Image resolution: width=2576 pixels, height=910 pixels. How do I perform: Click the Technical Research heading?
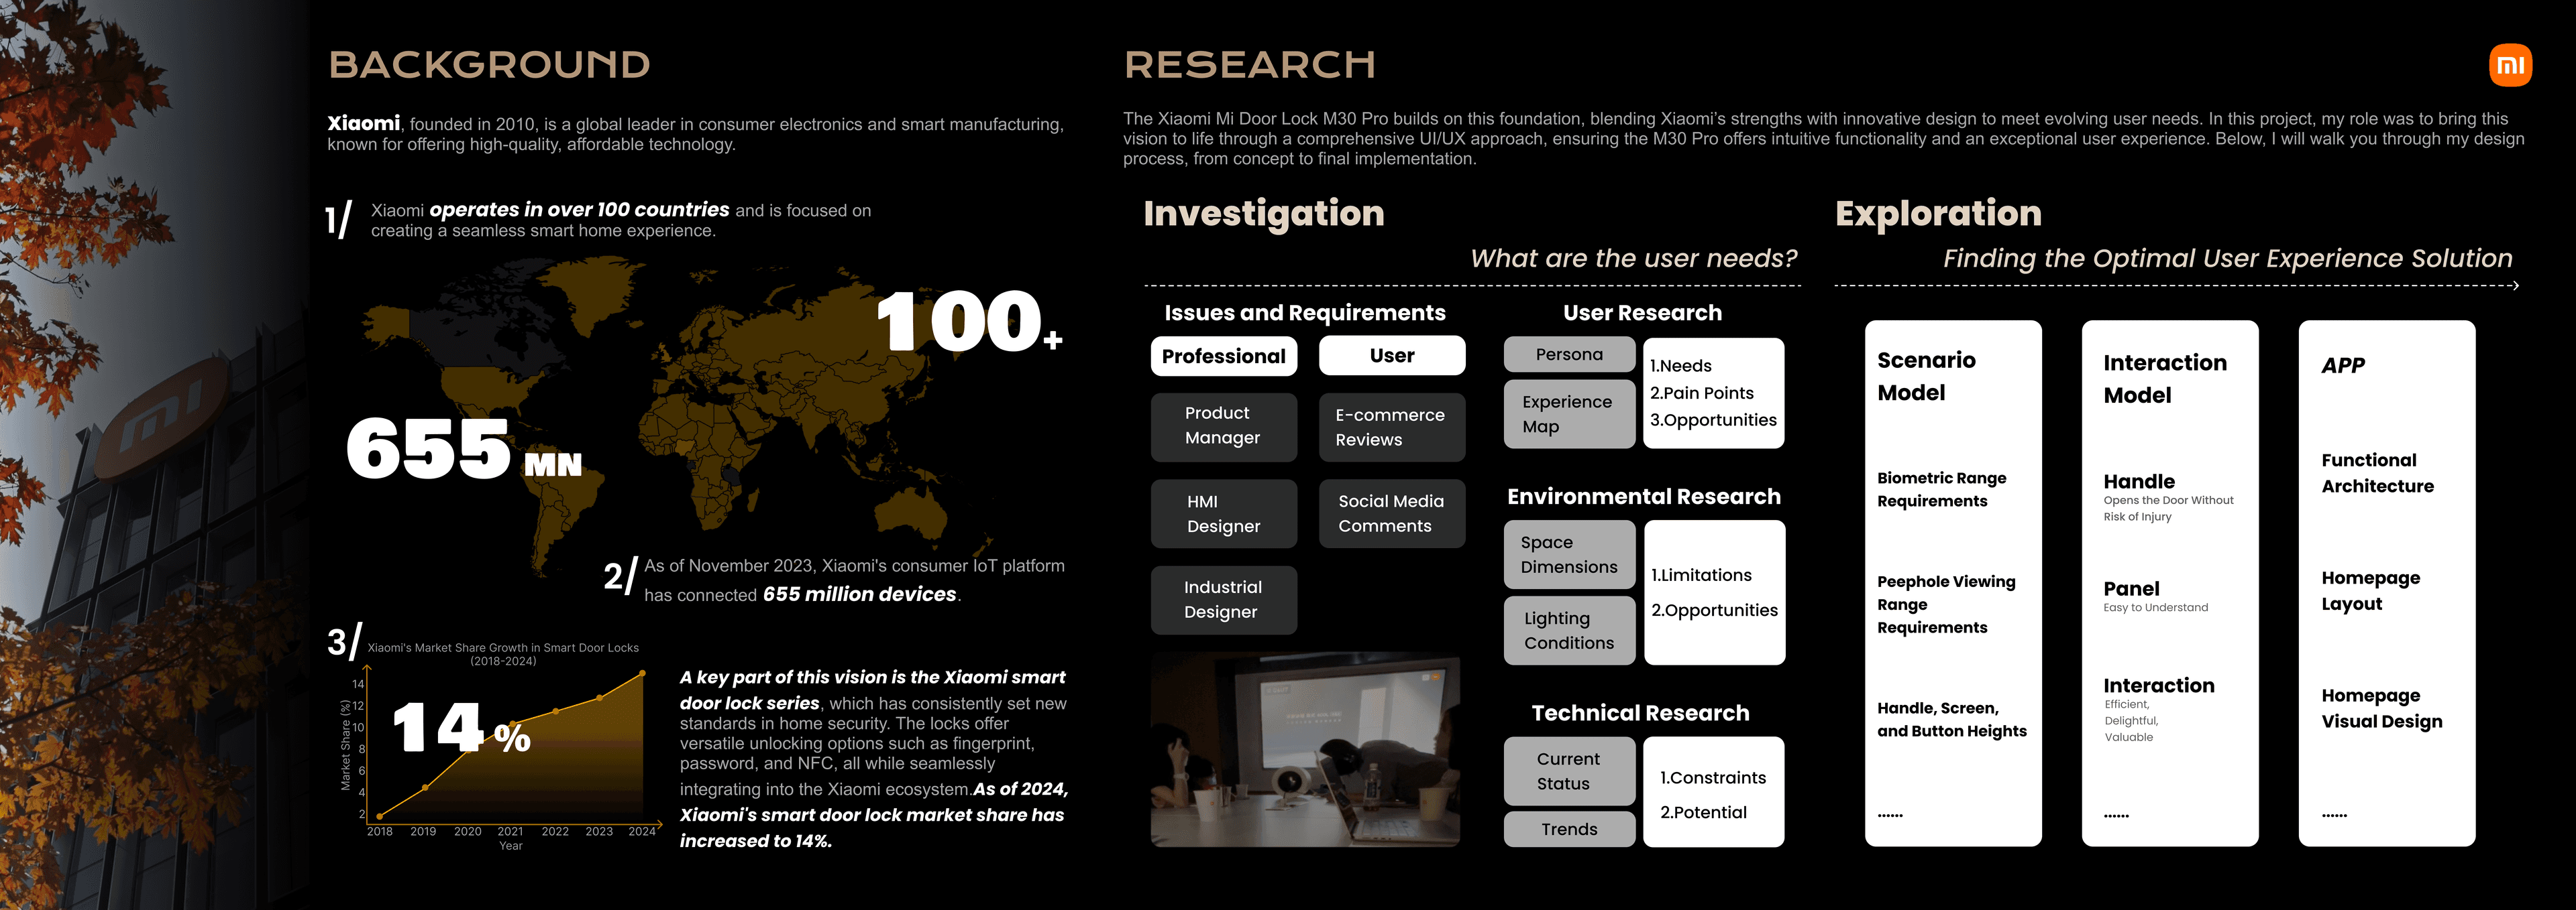(1640, 713)
